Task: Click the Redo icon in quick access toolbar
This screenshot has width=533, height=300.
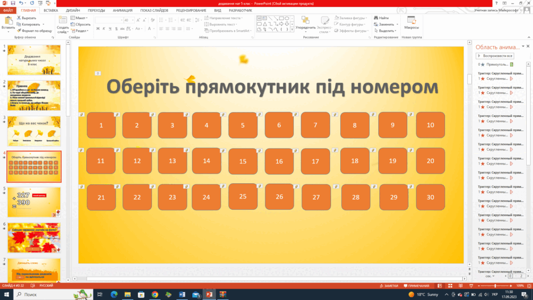Action: point(32,3)
